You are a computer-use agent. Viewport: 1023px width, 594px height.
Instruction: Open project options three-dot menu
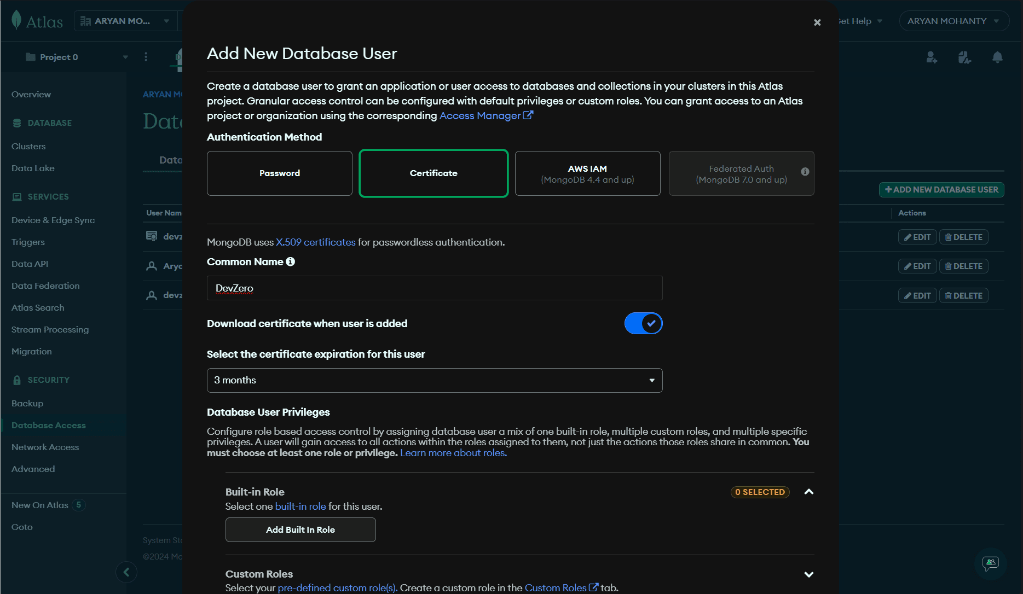click(x=146, y=57)
